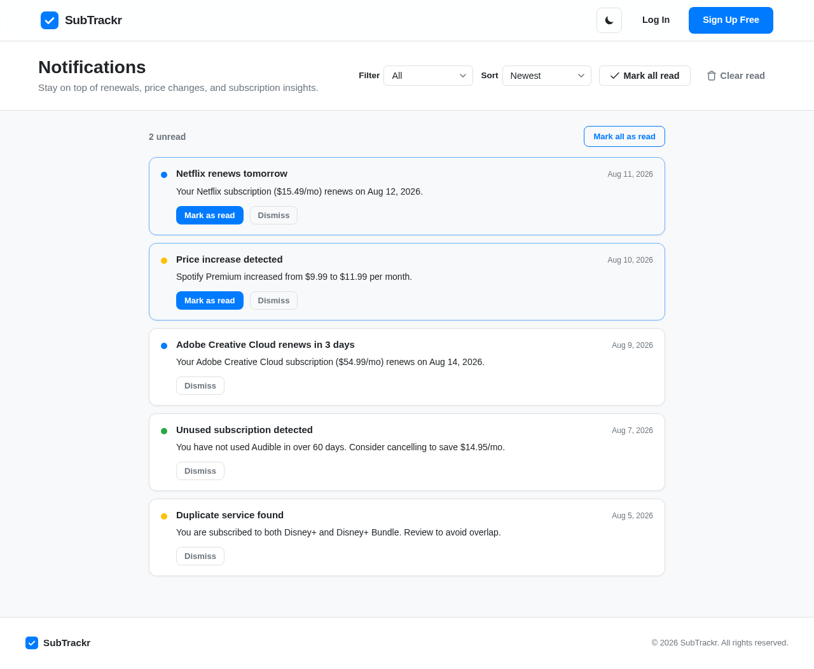This screenshot has height=669, width=814.
Task: Click the Aug 11, 2026 date
Action: pyautogui.click(x=630, y=174)
